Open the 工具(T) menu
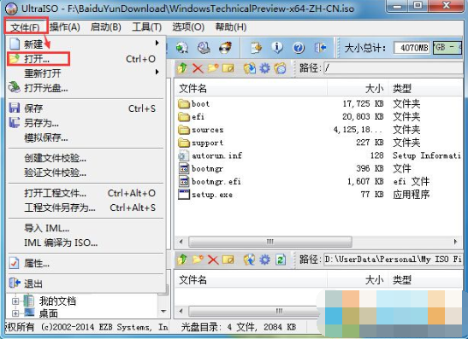The height and width of the screenshot is (339, 468). (147, 27)
